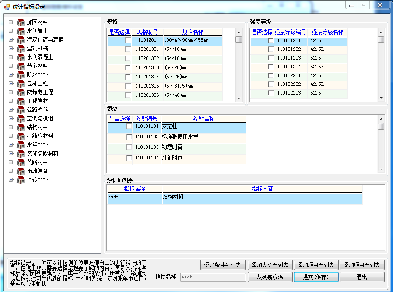Click the house icon beside 加固材料
Image resolution: width=393 pixels, height=292 pixels.
coord(21,22)
